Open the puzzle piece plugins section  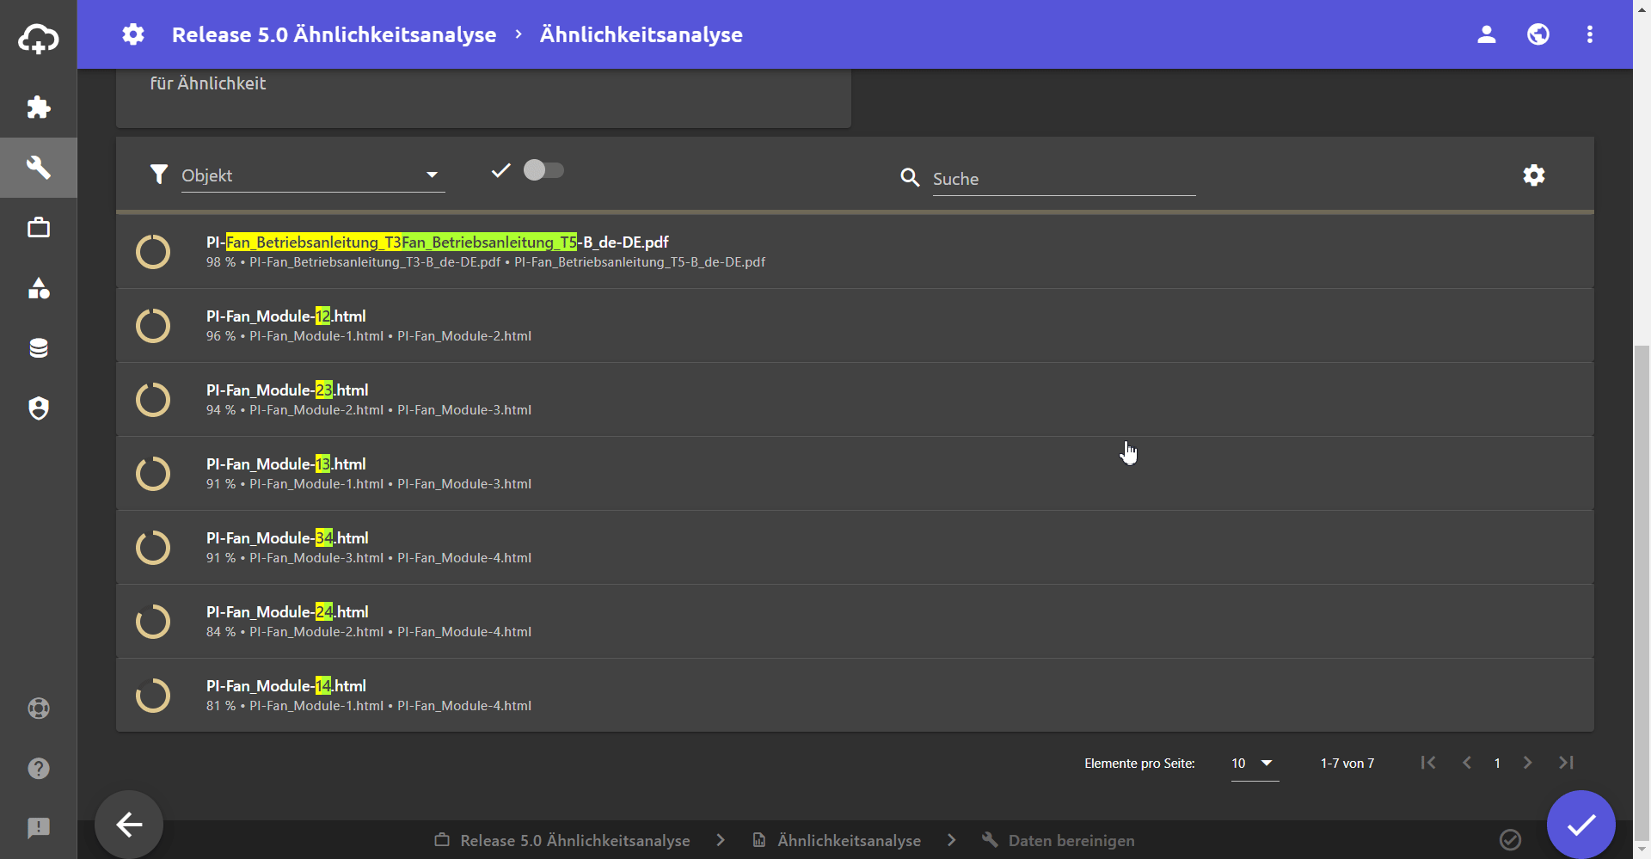(39, 107)
